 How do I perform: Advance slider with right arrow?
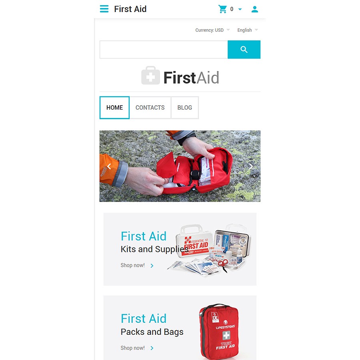click(251, 166)
